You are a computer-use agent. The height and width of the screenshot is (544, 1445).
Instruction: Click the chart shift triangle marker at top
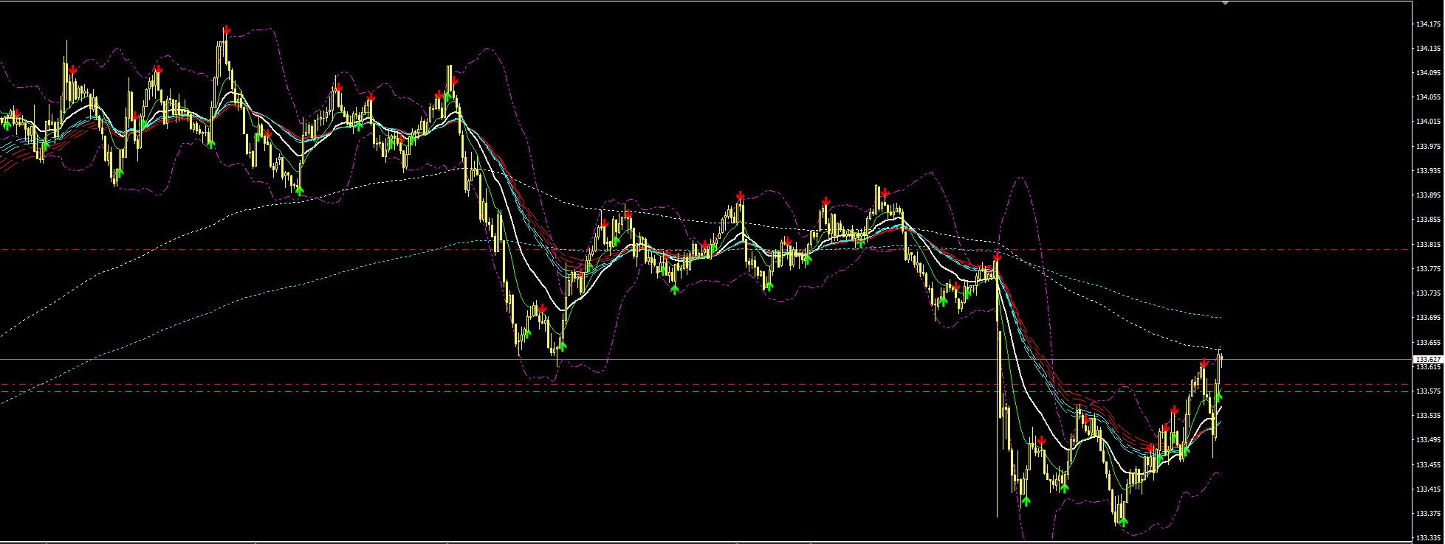point(1226,4)
